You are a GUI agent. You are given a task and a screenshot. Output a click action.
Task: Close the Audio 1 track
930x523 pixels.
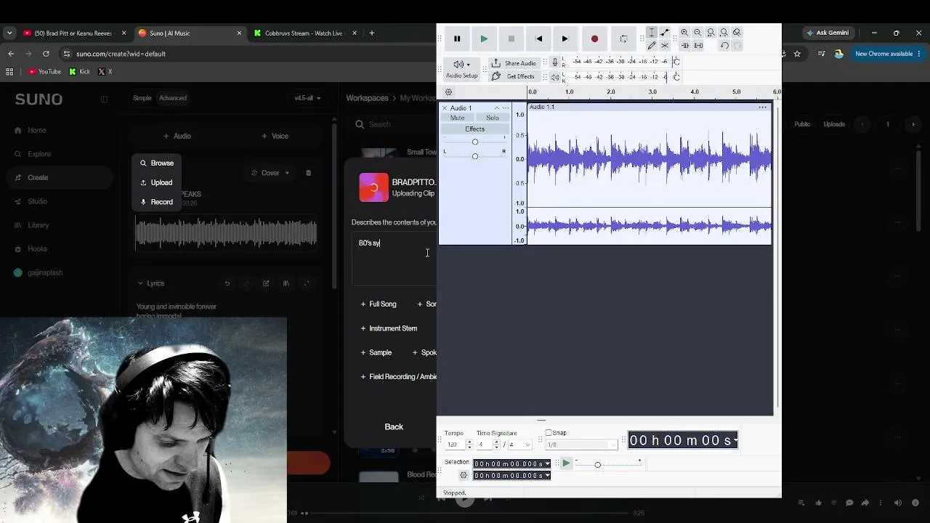coord(445,108)
